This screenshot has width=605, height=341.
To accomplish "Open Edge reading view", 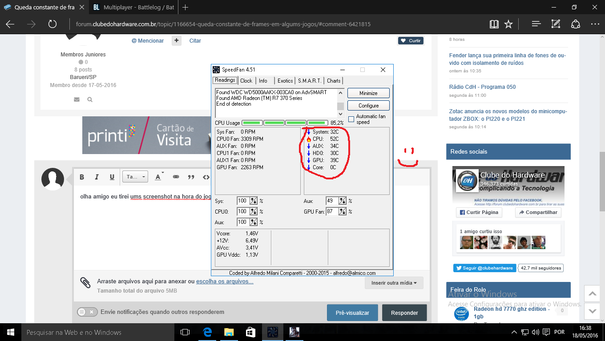I will (x=494, y=24).
